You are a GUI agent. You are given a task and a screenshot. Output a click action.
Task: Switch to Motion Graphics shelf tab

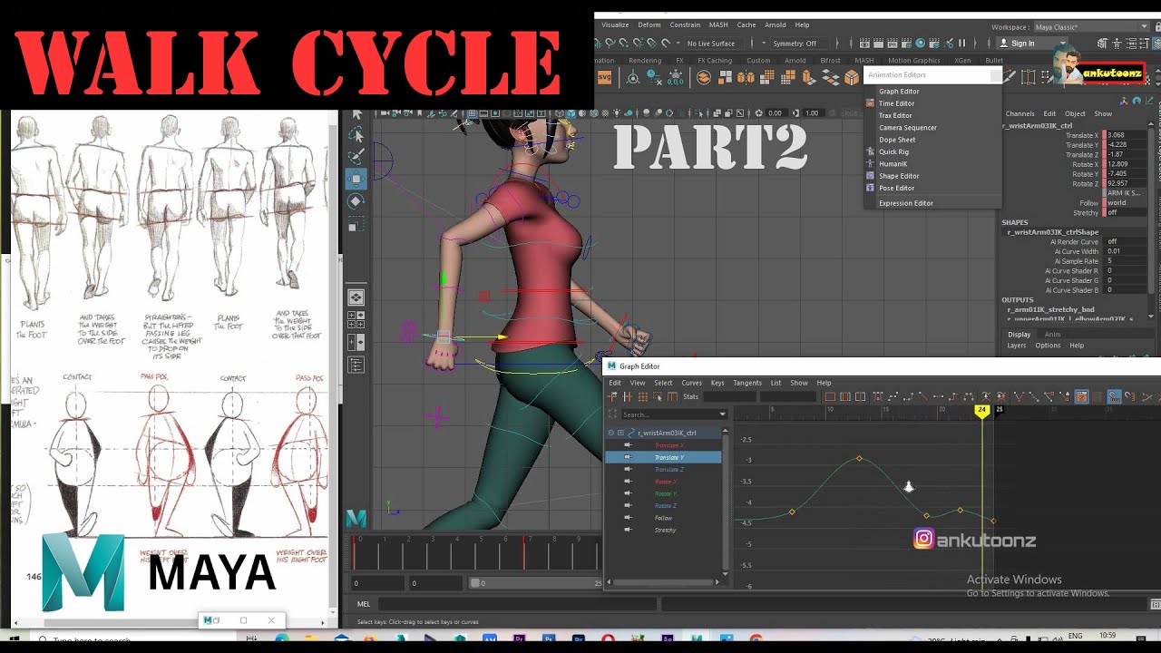click(x=913, y=61)
